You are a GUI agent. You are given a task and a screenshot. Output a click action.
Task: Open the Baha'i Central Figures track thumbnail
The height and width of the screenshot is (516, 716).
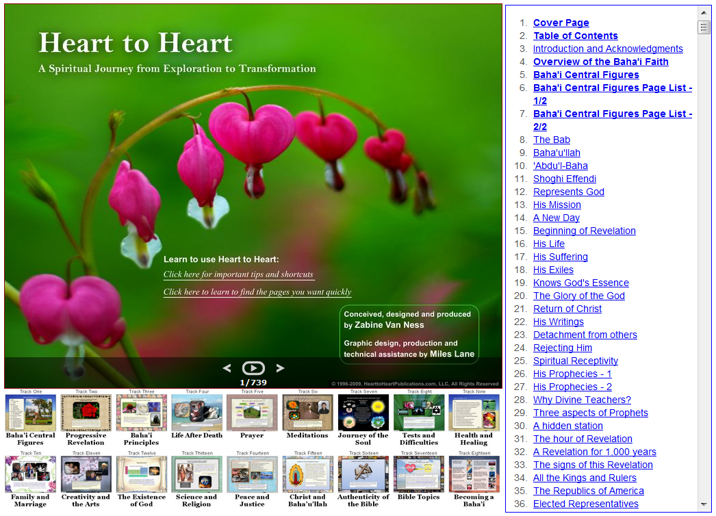(x=31, y=413)
